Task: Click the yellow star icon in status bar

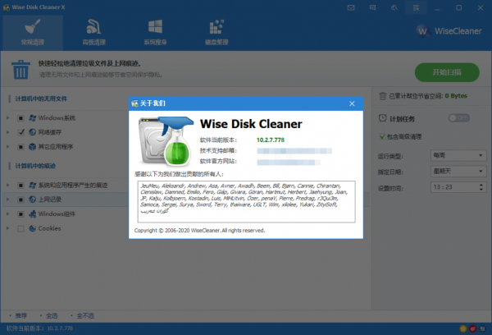Action: point(463,328)
